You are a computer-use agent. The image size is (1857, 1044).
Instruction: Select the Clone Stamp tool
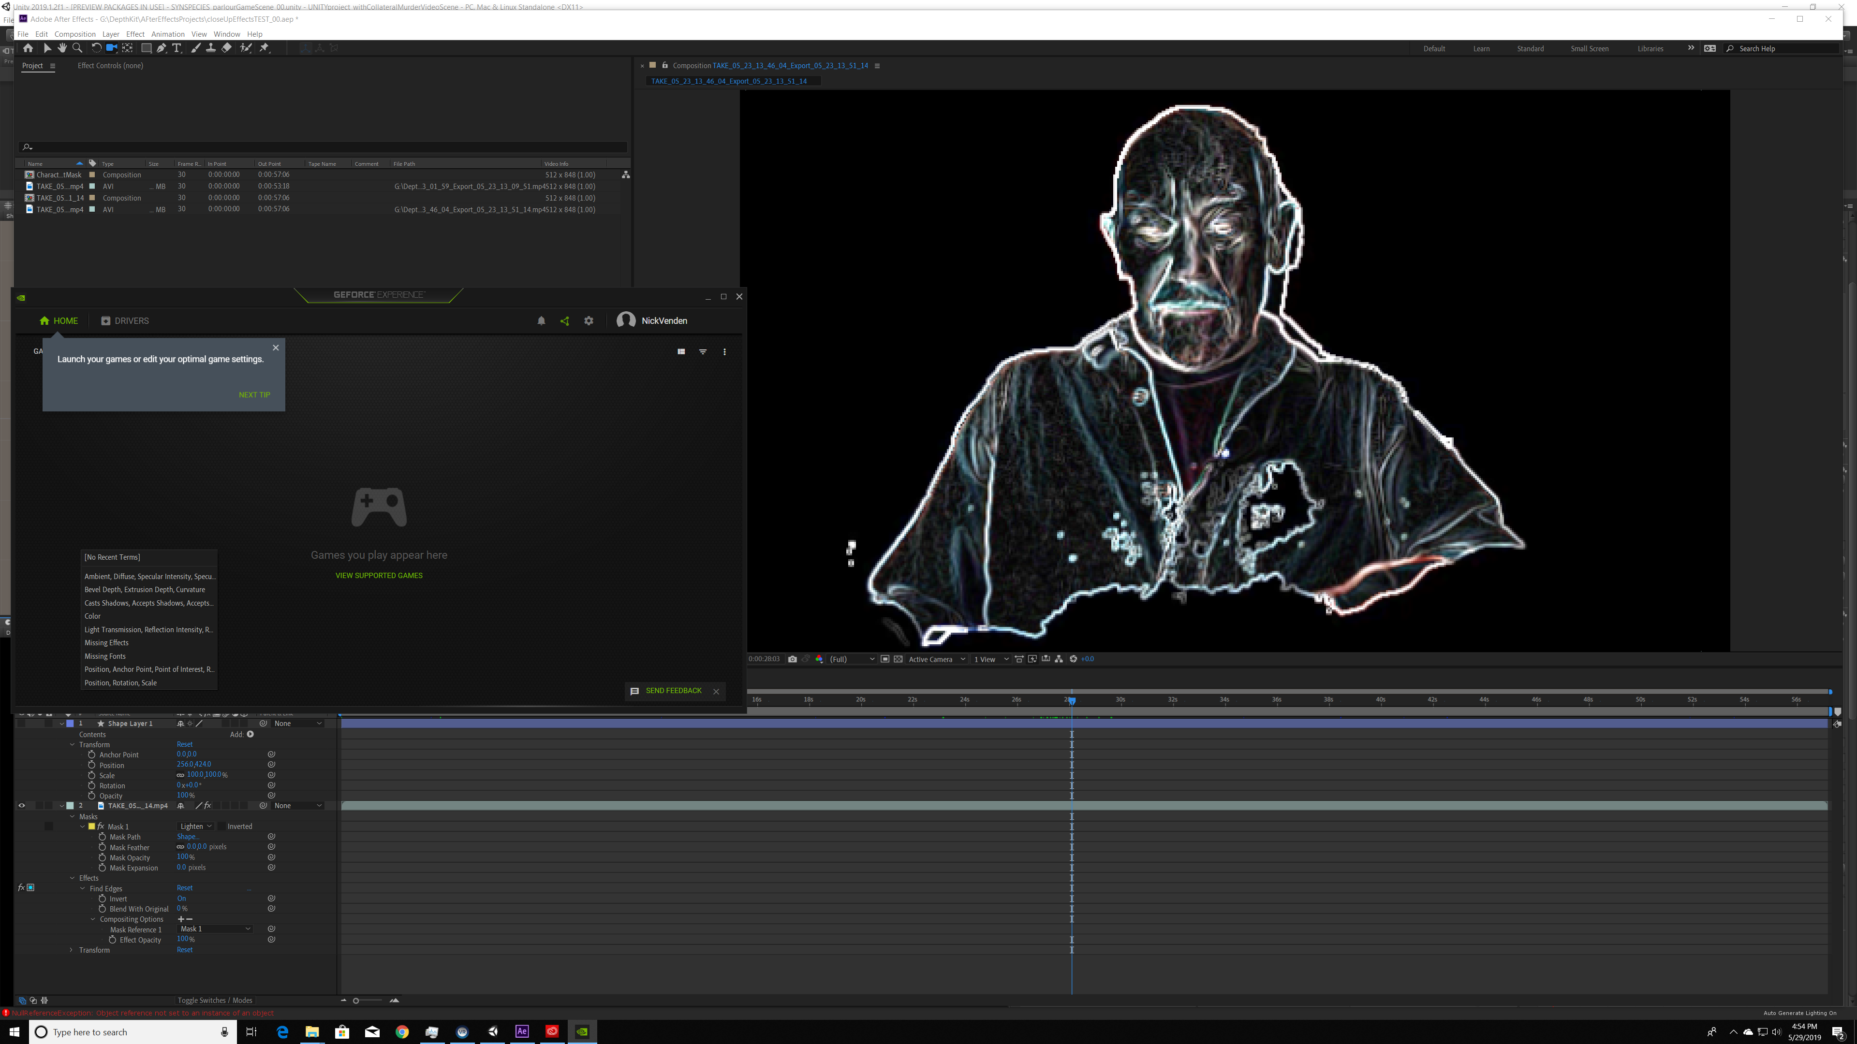click(210, 48)
